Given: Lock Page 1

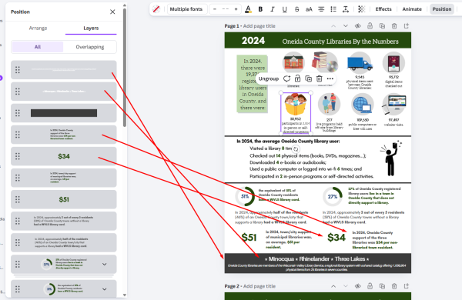Looking at the screenshot, I should click(x=370, y=26).
